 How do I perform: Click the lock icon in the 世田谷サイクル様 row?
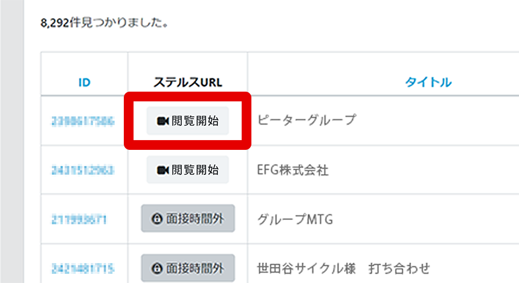(x=157, y=268)
